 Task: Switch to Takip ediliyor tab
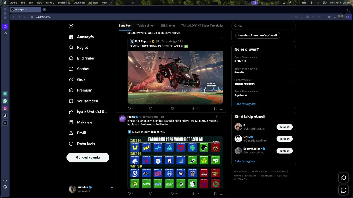[x=146, y=26]
